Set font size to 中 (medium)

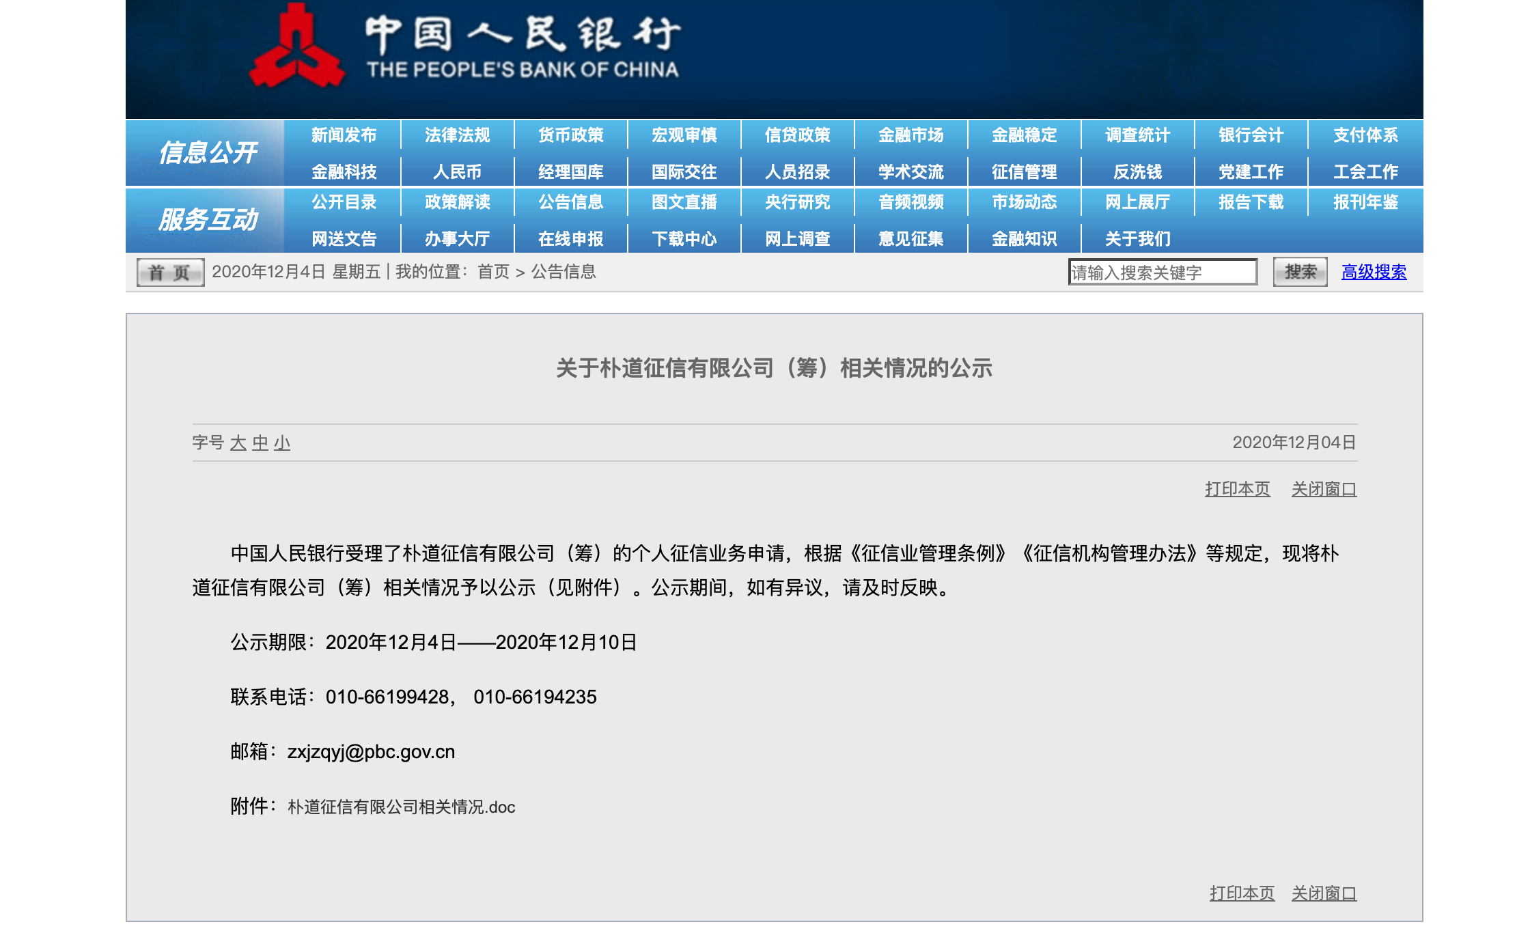(260, 443)
